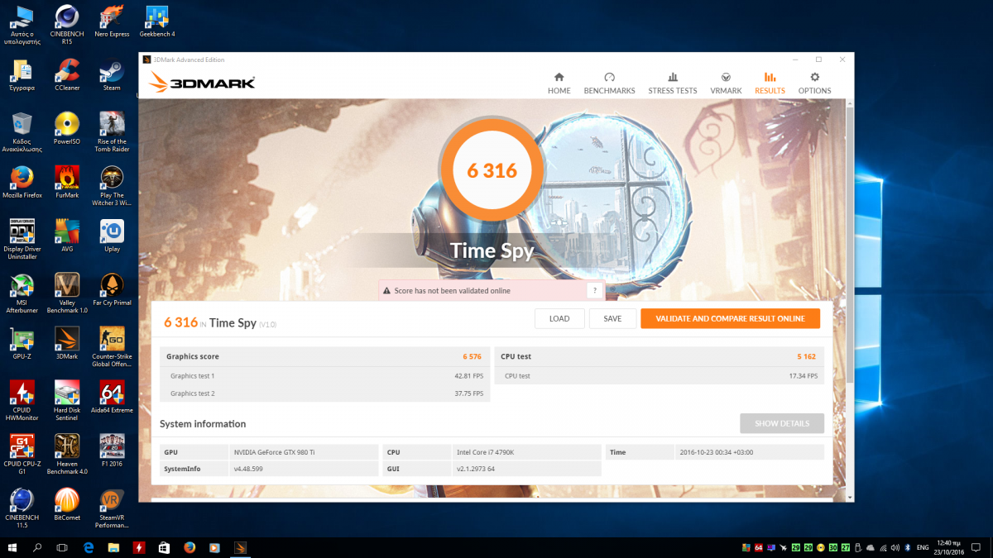Click the LOAD result button
993x558 pixels.
point(559,318)
